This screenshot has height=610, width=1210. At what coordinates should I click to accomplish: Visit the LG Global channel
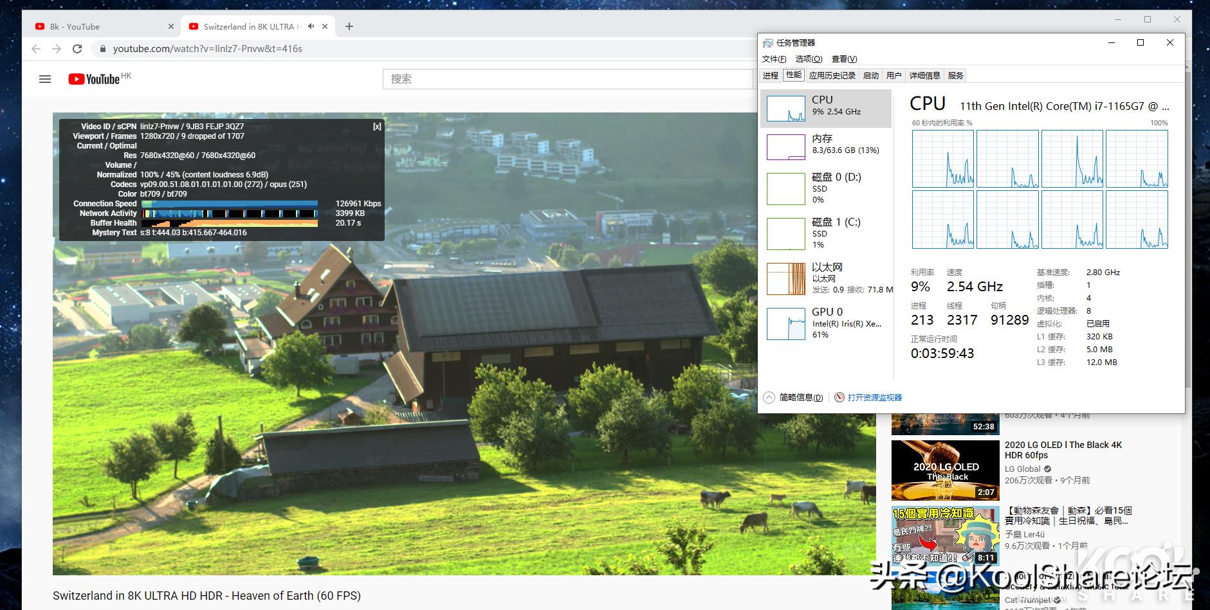coord(1023,469)
